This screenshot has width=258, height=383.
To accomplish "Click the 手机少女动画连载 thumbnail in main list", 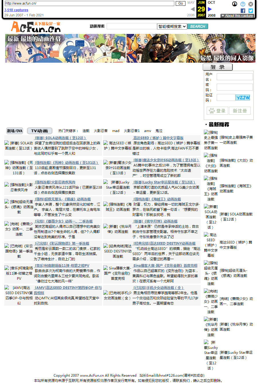I will [118, 295].
